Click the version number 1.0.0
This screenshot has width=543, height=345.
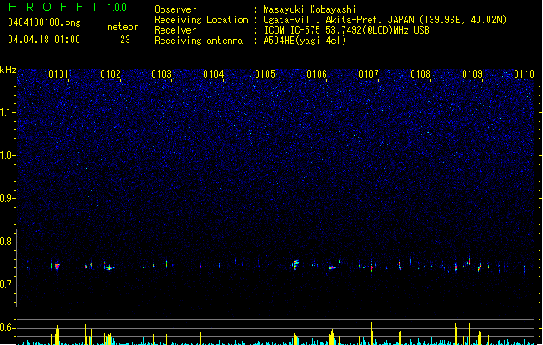click(x=117, y=8)
